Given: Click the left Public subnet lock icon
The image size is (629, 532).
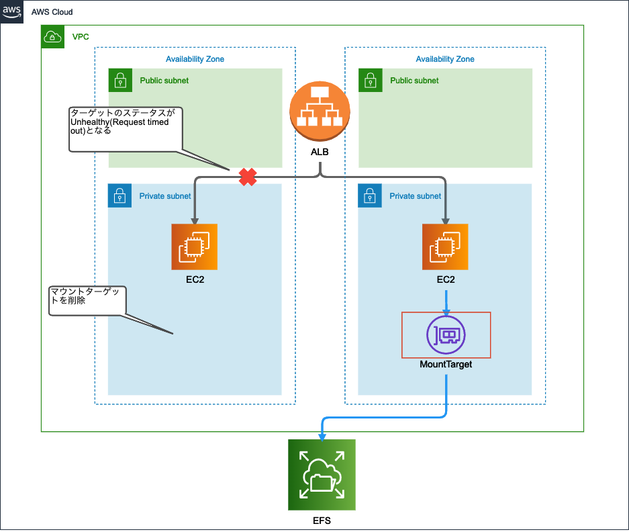Looking at the screenshot, I should [x=120, y=81].
